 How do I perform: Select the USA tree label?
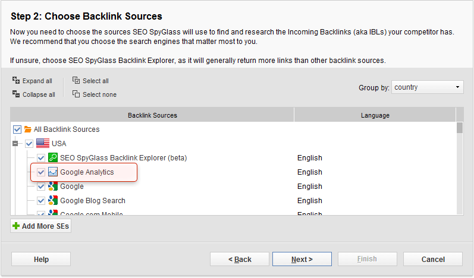click(x=59, y=144)
